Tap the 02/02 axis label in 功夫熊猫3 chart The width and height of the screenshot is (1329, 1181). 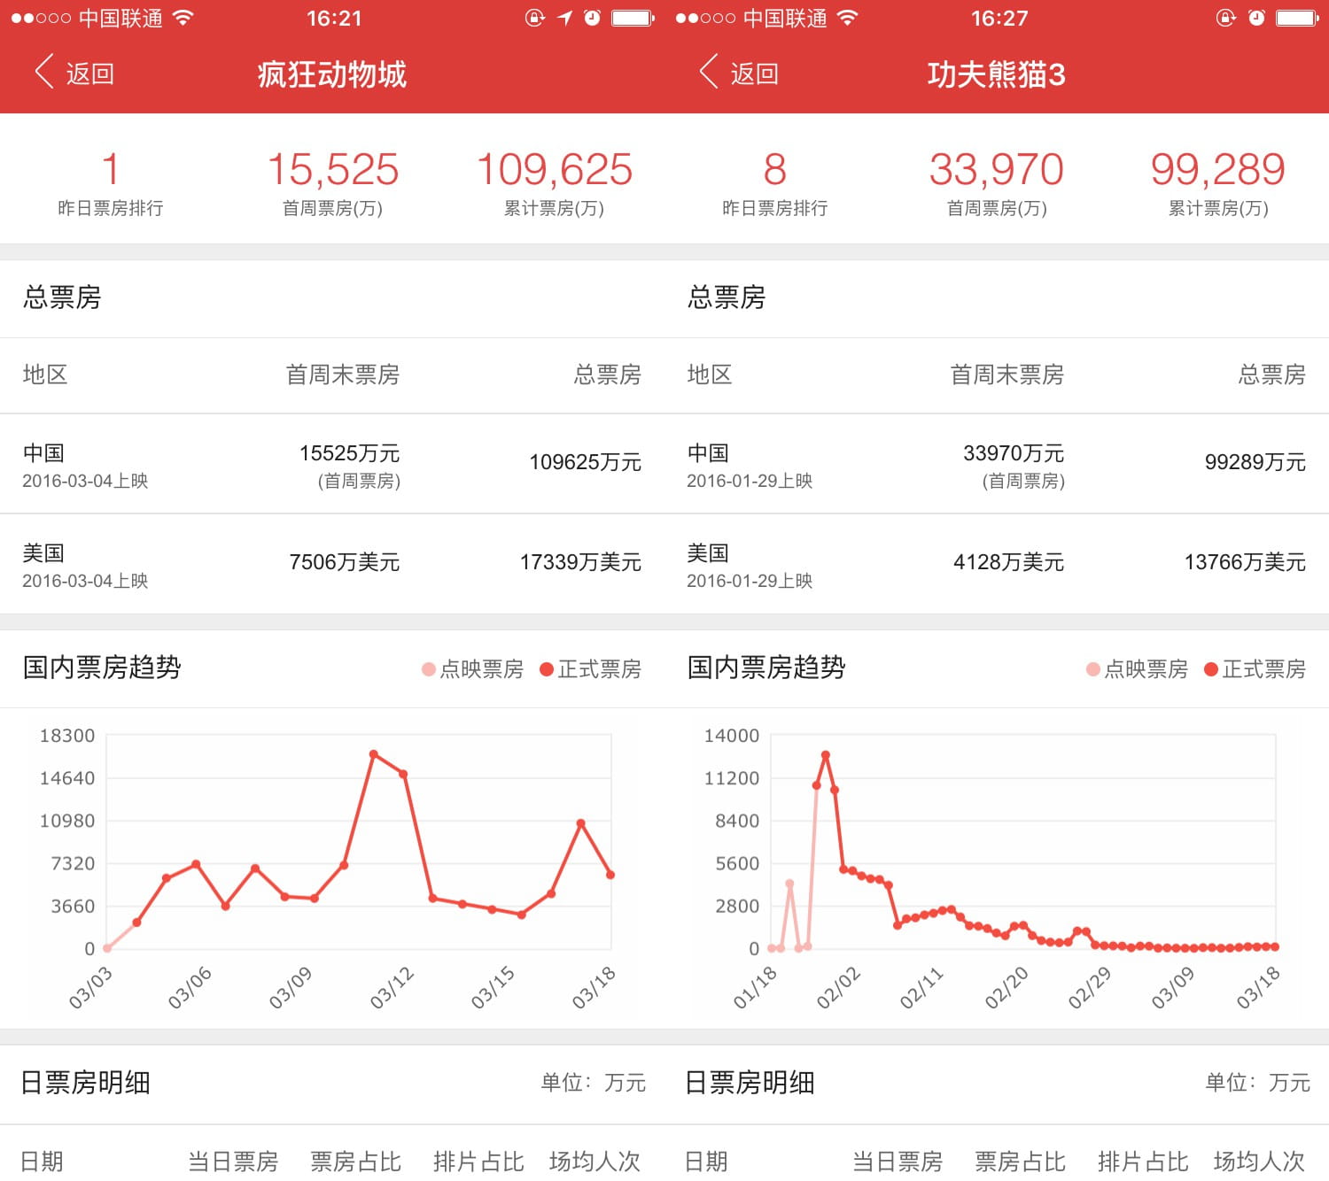[x=838, y=988]
